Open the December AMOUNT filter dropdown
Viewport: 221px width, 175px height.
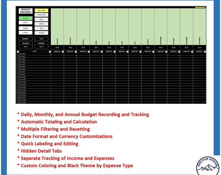(x=205, y=52)
